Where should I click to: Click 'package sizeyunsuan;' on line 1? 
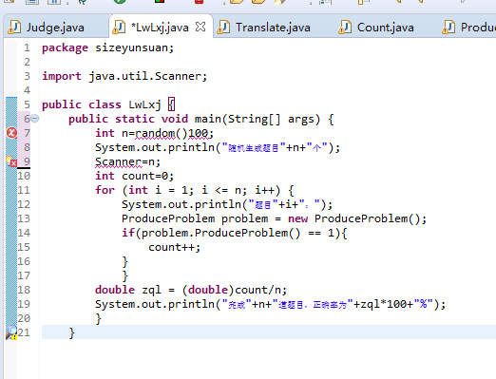pyautogui.click(x=107, y=47)
